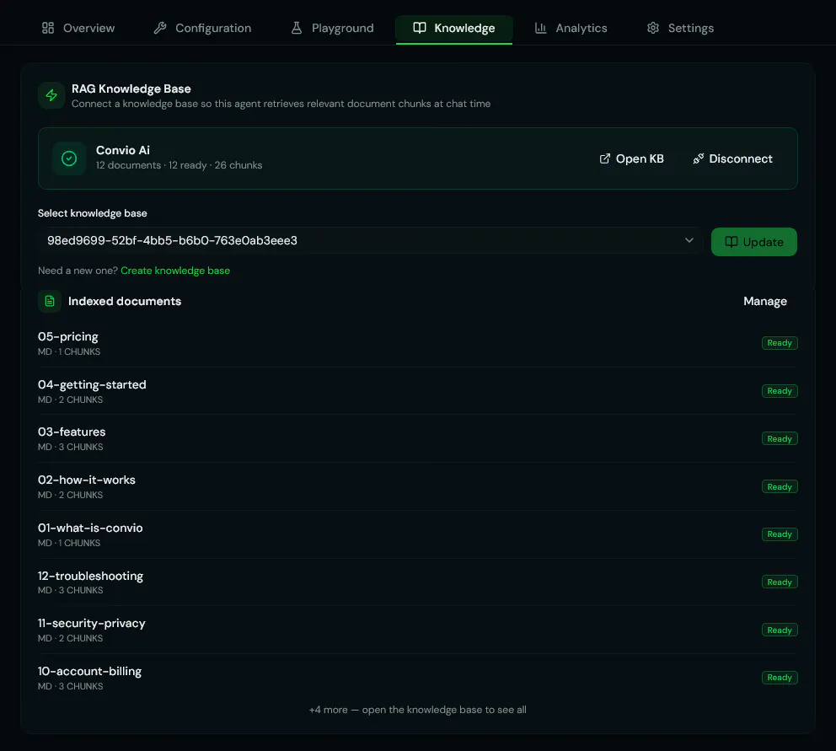This screenshot has width=836, height=751.
Task: Click the Open KB button
Action: click(632, 159)
